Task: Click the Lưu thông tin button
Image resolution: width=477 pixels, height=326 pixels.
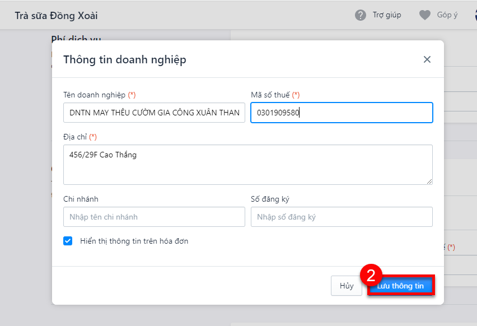Action: [401, 286]
